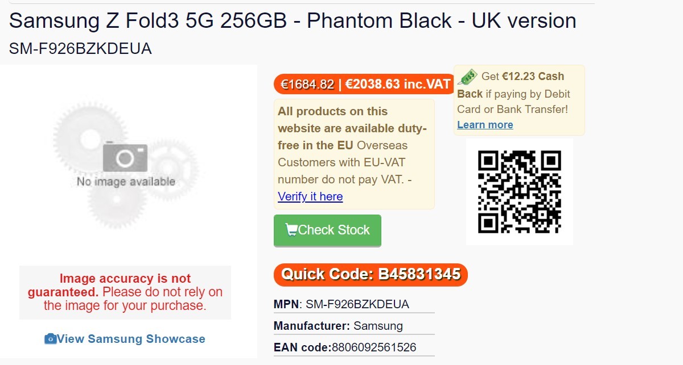
Task: Click the QR code image
Action: click(520, 191)
